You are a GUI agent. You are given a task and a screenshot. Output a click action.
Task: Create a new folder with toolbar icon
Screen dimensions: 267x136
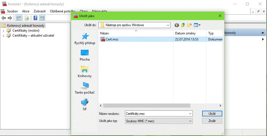(189, 25)
